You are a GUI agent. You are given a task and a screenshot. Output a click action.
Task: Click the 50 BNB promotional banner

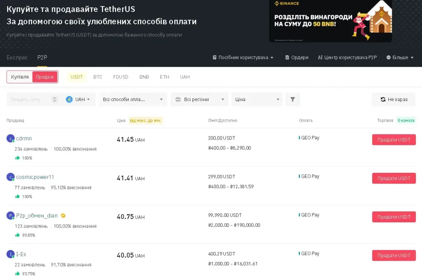pos(331,21)
